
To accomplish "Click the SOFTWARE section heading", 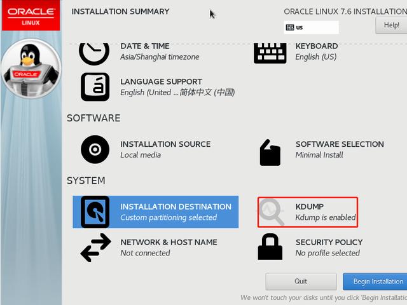I will click(x=93, y=118).
